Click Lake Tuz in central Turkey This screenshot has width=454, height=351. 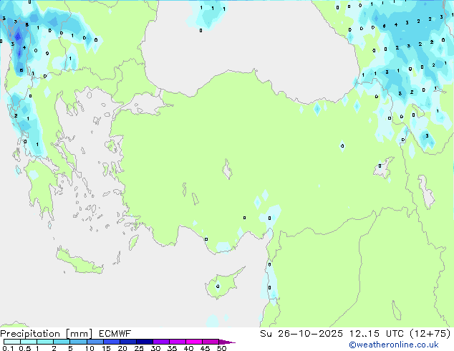pos(228,171)
